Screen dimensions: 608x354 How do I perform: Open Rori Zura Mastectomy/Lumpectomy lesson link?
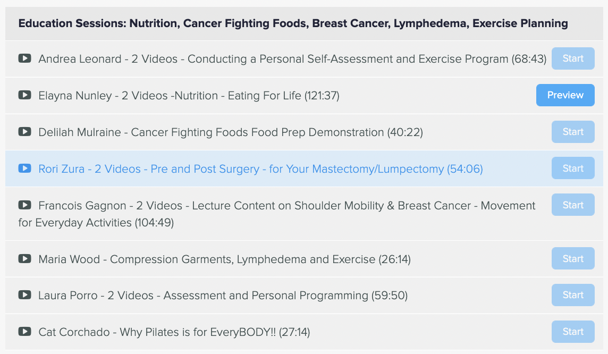point(260,169)
